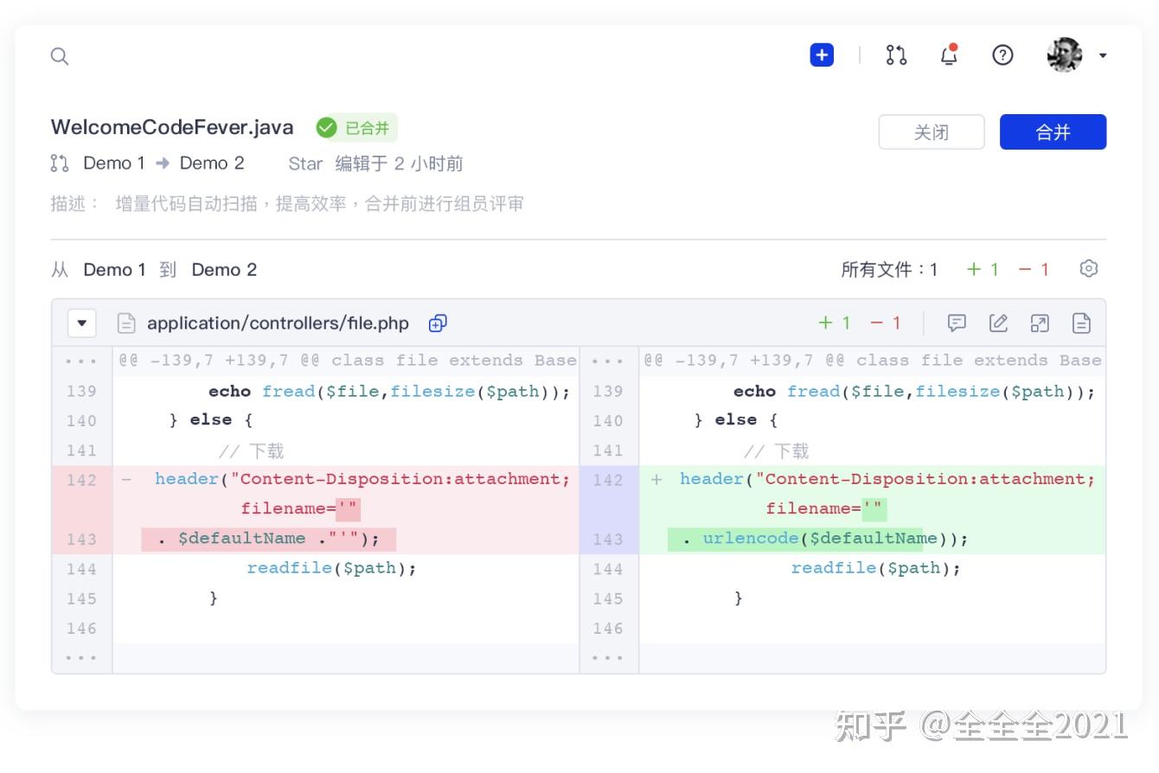This screenshot has width=1159, height=773.
Task: Click the help question mark icon
Action: pos(1002,55)
